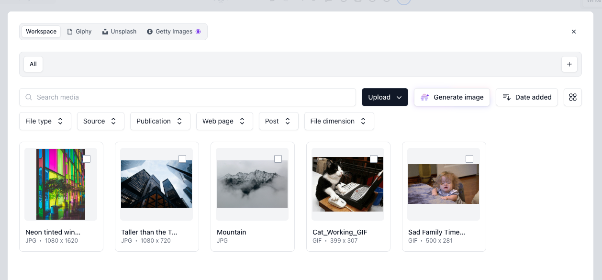Open the File dimension filter

click(339, 121)
